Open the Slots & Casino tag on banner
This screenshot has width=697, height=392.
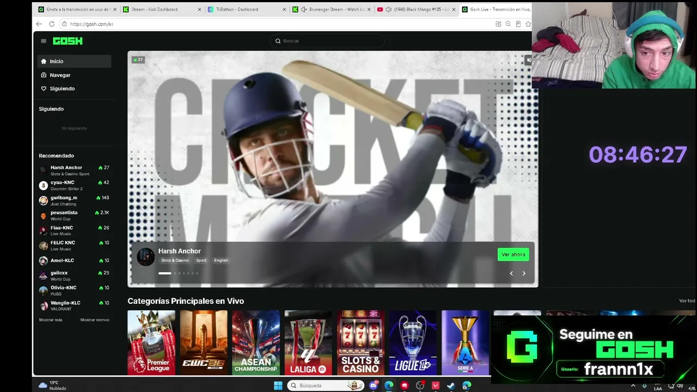175,260
